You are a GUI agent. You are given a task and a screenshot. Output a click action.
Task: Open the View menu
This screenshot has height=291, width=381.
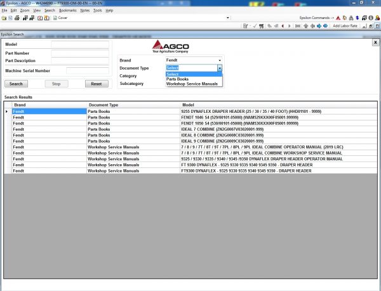pyautogui.click(x=37, y=10)
